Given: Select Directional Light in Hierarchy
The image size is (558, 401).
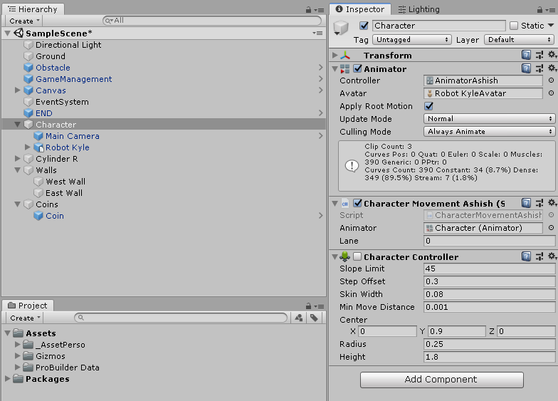Looking at the screenshot, I should click(x=68, y=45).
